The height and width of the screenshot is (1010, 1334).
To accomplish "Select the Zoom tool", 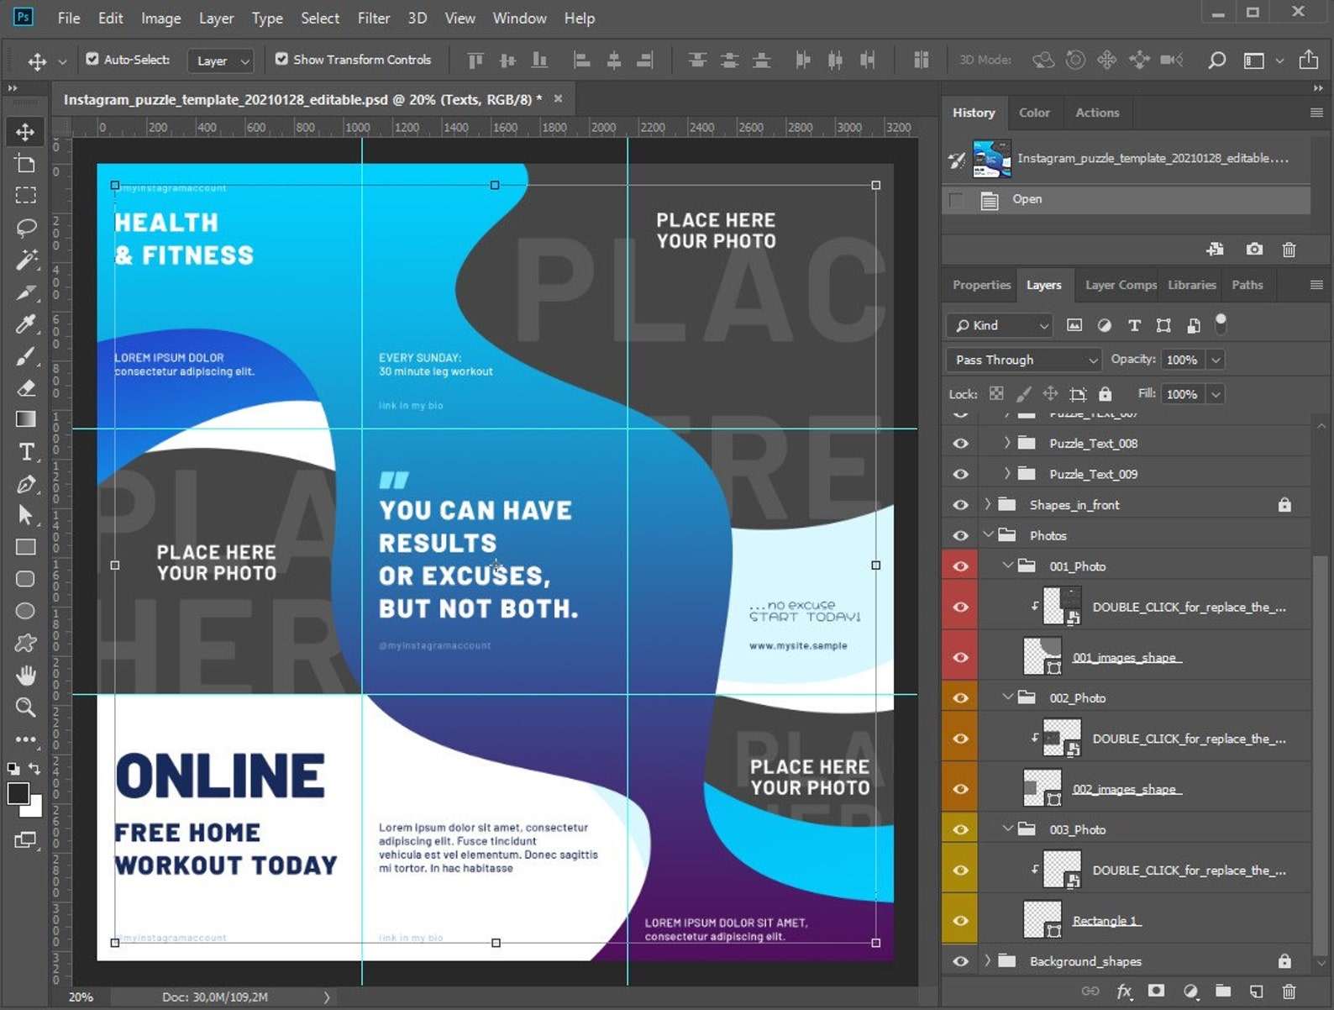I will tap(25, 707).
